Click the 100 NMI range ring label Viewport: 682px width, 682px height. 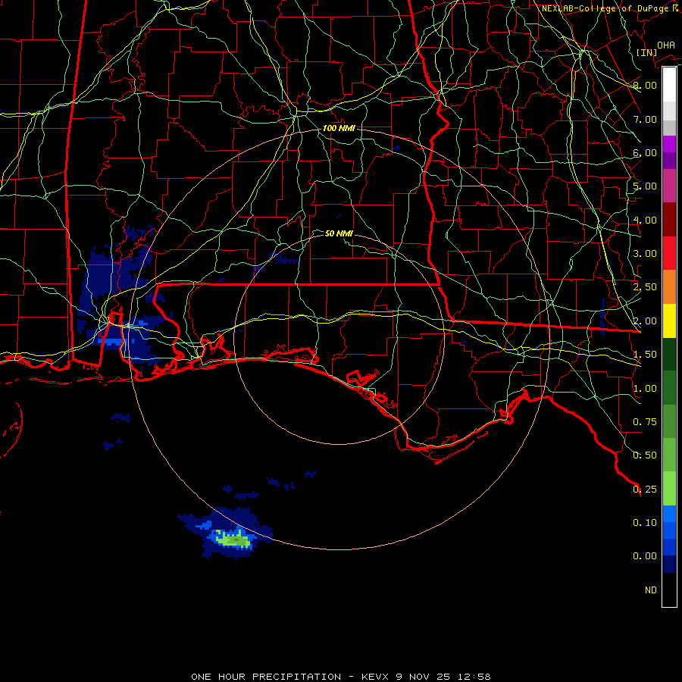pyautogui.click(x=339, y=128)
